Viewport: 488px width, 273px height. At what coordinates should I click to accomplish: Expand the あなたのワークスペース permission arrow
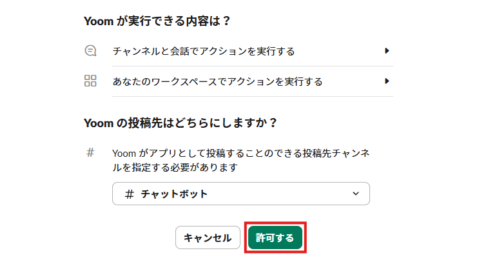tap(387, 81)
